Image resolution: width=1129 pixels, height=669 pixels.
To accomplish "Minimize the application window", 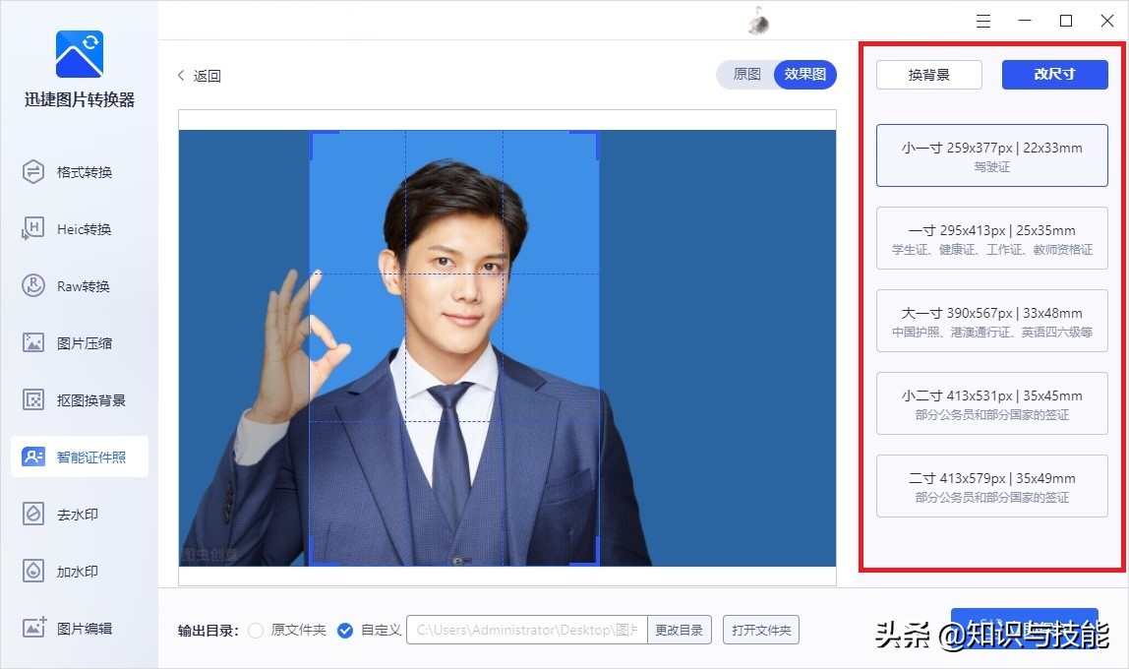I will point(1025,21).
